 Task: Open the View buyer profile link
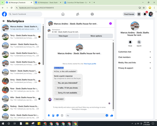[x=90, y=64]
